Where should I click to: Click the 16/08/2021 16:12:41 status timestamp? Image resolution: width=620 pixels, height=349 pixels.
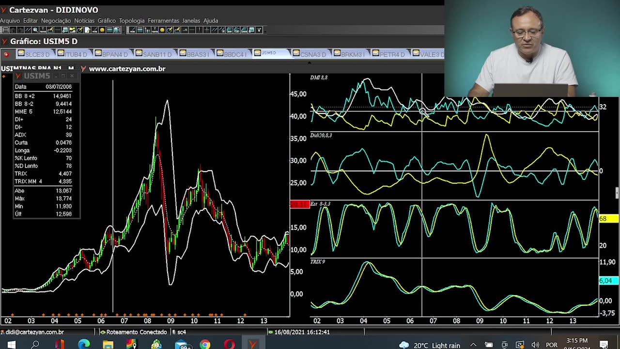pyautogui.click(x=299, y=332)
